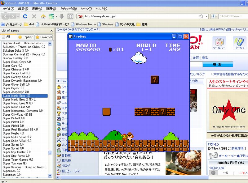Viewport: 248px width, 183px height.
Task: Go back with the Firefox back arrow
Action: (x=5, y=16)
